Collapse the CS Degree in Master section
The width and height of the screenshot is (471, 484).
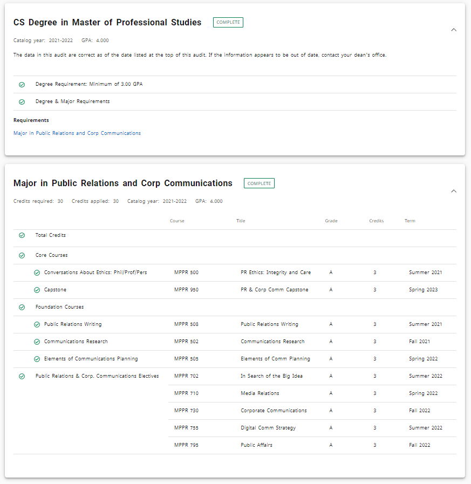[x=453, y=30]
